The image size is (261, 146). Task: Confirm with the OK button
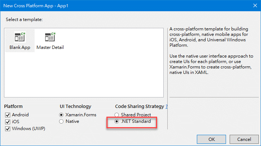[x=211, y=139]
